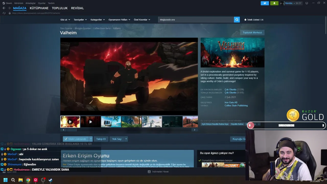Open the Iron Gate AB developer link
This screenshot has width=327, height=184.
[231, 102]
